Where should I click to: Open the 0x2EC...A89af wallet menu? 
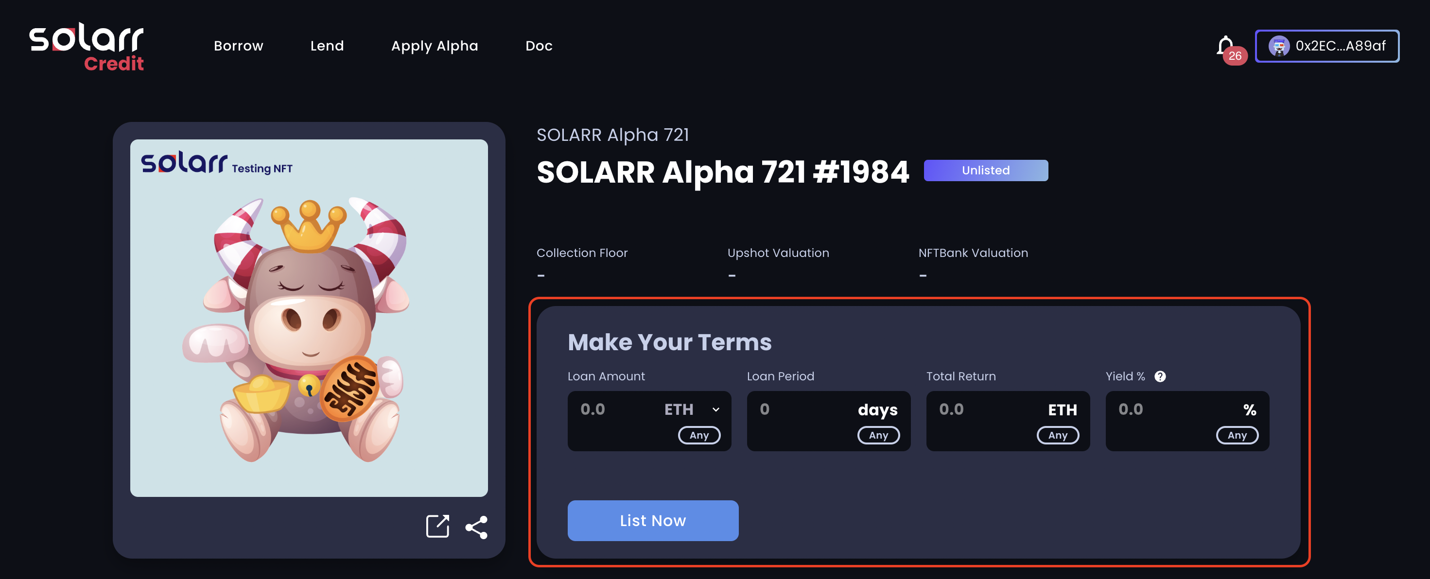(x=1340, y=46)
